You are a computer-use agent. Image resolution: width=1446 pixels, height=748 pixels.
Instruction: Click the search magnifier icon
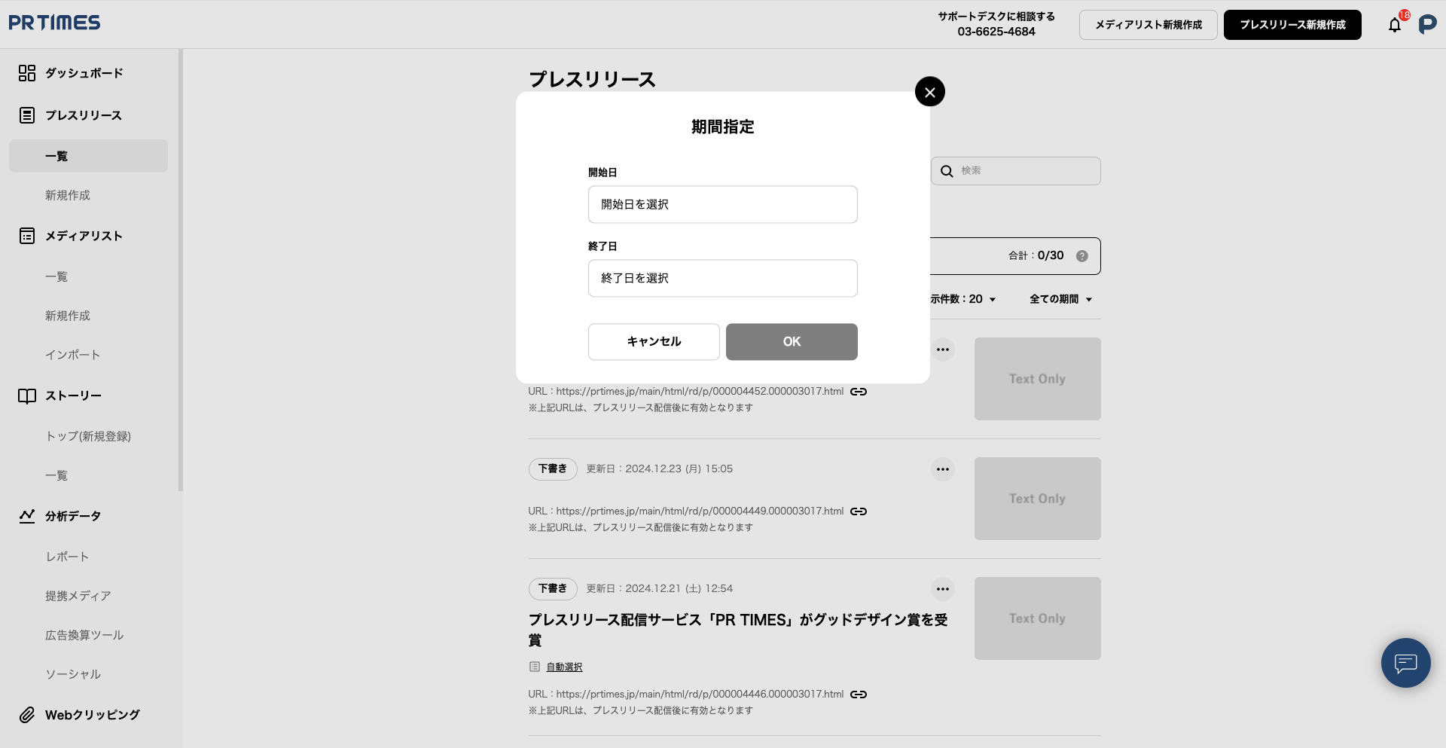click(947, 171)
